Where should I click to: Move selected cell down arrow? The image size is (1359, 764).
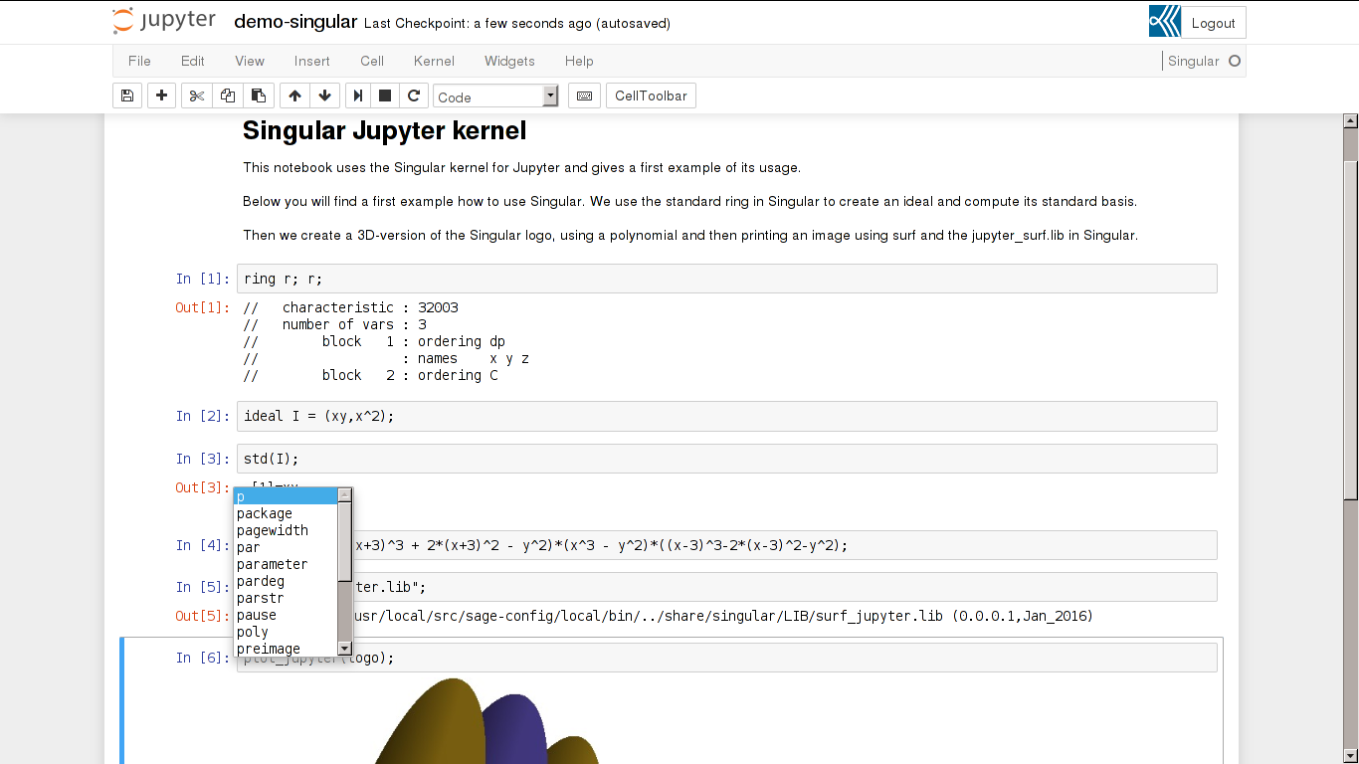point(324,95)
